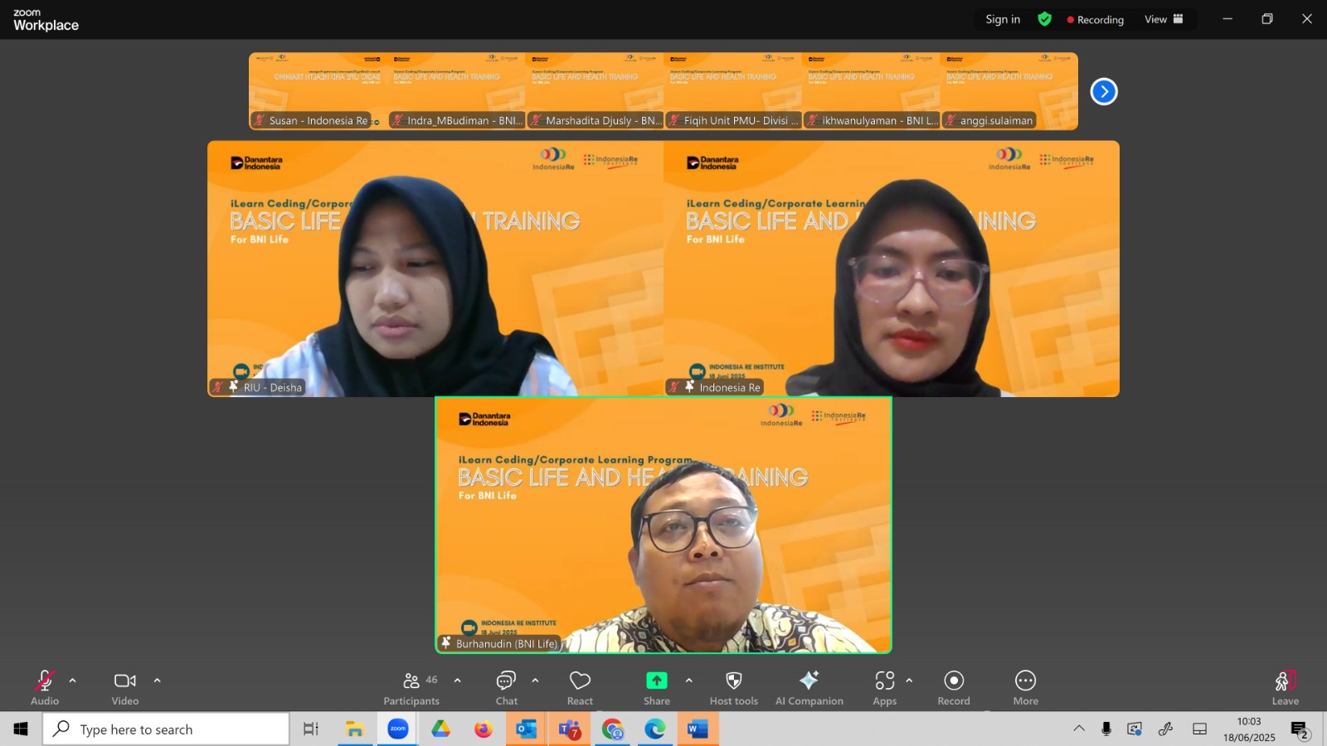Click the Record button
The height and width of the screenshot is (746, 1327).
coord(954,688)
